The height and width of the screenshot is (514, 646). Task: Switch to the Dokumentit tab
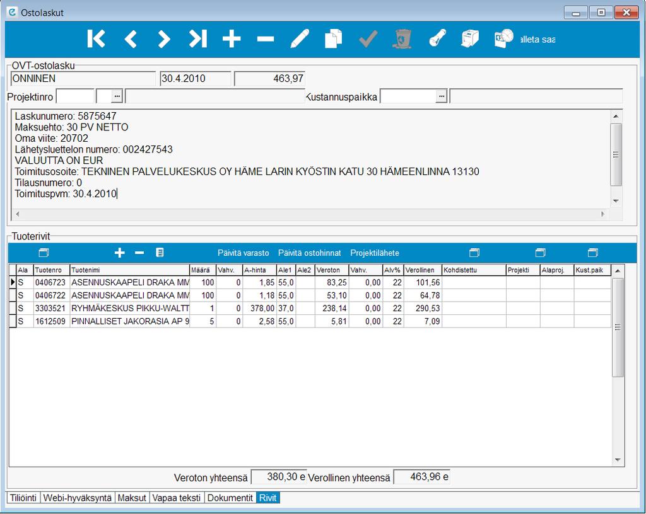pos(230,498)
